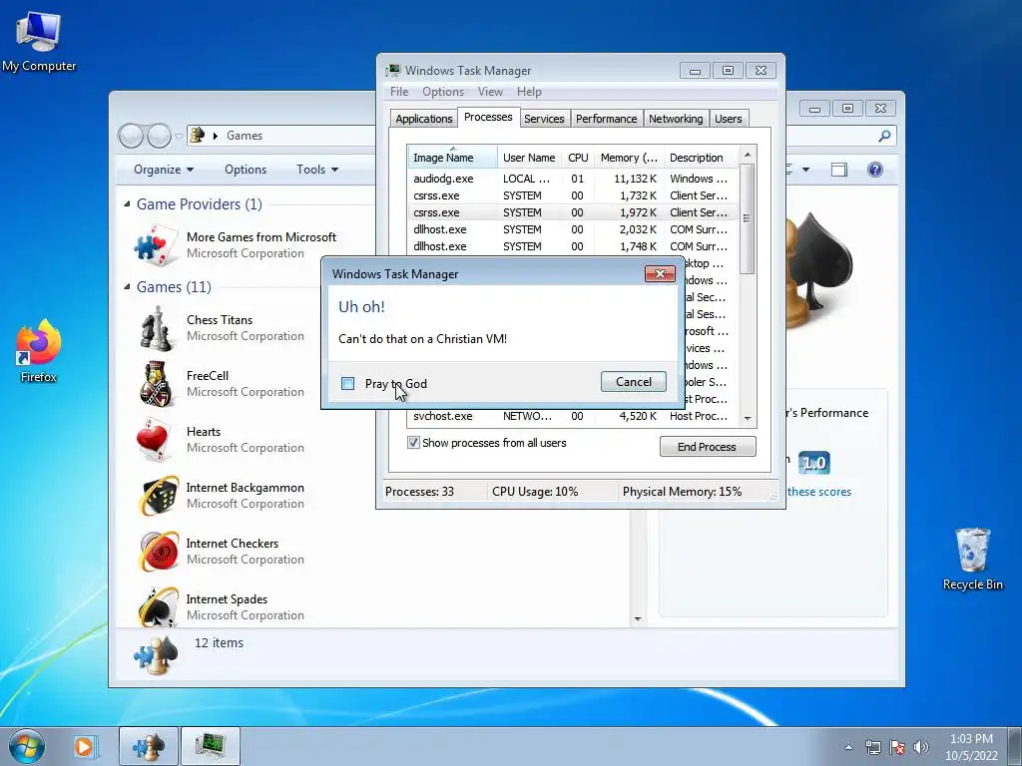This screenshot has height=766, width=1022.
Task: Open the Recycle Bin on desktop
Action: 972,559
